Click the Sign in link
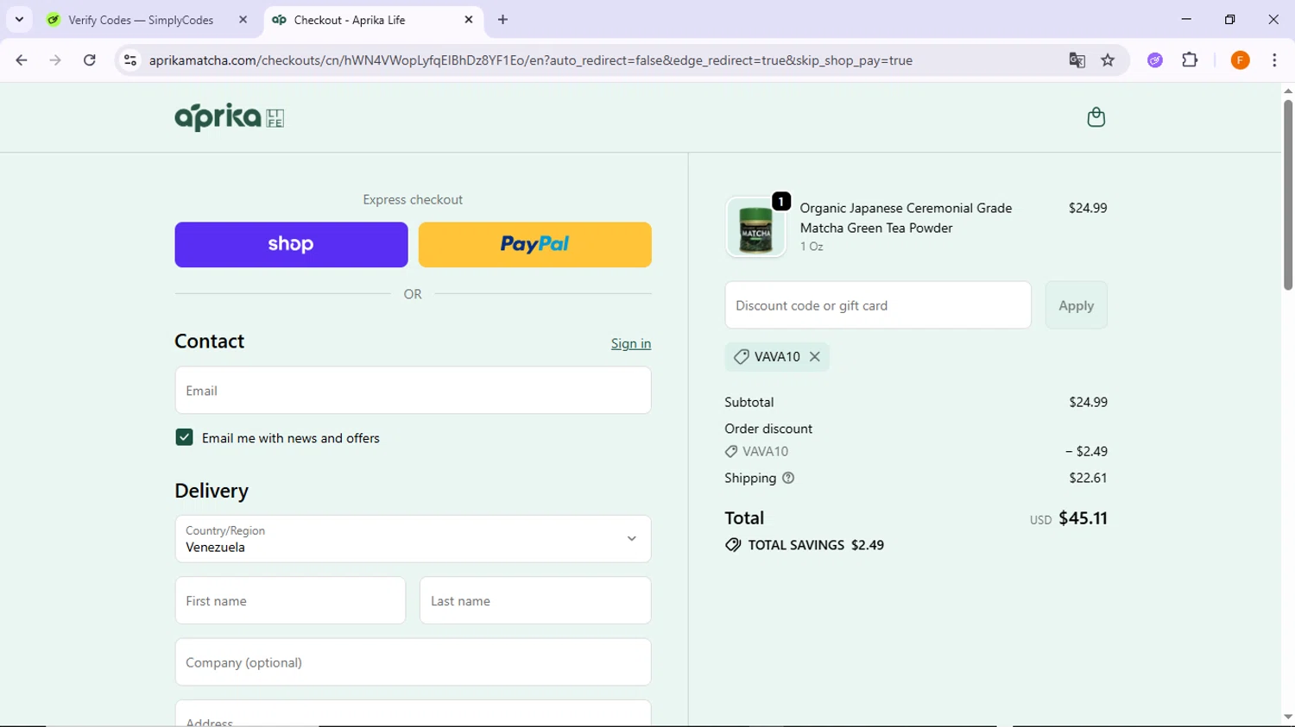Viewport: 1295px width, 727px height. click(x=631, y=343)
